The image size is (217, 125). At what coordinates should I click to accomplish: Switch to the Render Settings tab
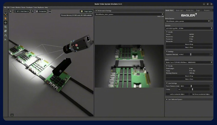point(190,10)
